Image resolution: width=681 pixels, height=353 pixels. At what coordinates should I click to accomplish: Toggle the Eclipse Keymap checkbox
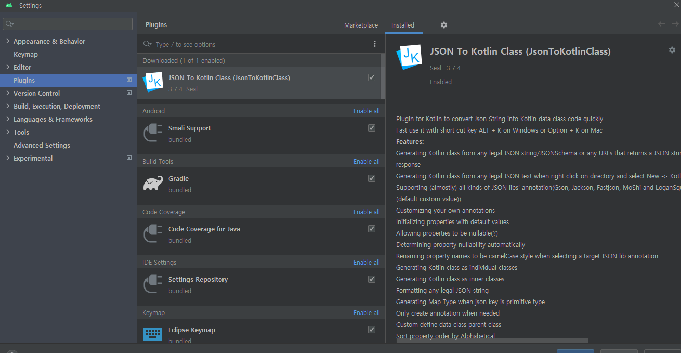372,330
